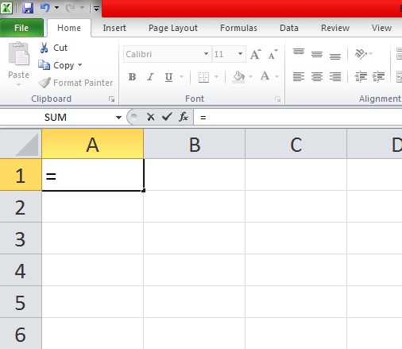Apply Fill Color paint bucket
The width and height of the screenshot is (402, 349).
coord(238,77)
